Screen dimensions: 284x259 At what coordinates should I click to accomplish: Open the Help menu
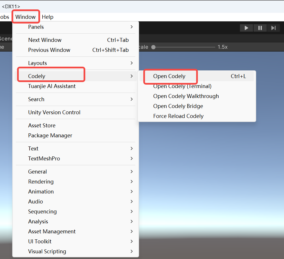click(48, 17)
